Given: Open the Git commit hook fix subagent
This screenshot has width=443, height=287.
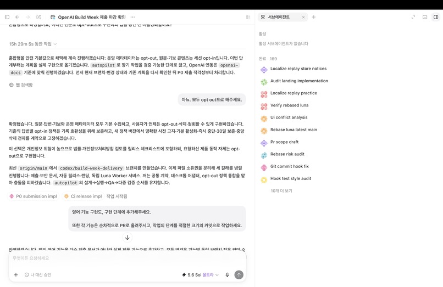Looking at the screenshot, I should pyautogui.click(x=289, y=166).
